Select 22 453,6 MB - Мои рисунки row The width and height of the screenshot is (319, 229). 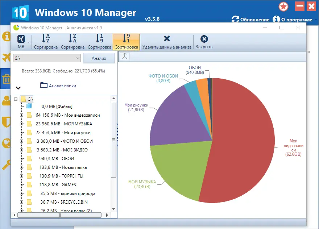pos(63,132)
